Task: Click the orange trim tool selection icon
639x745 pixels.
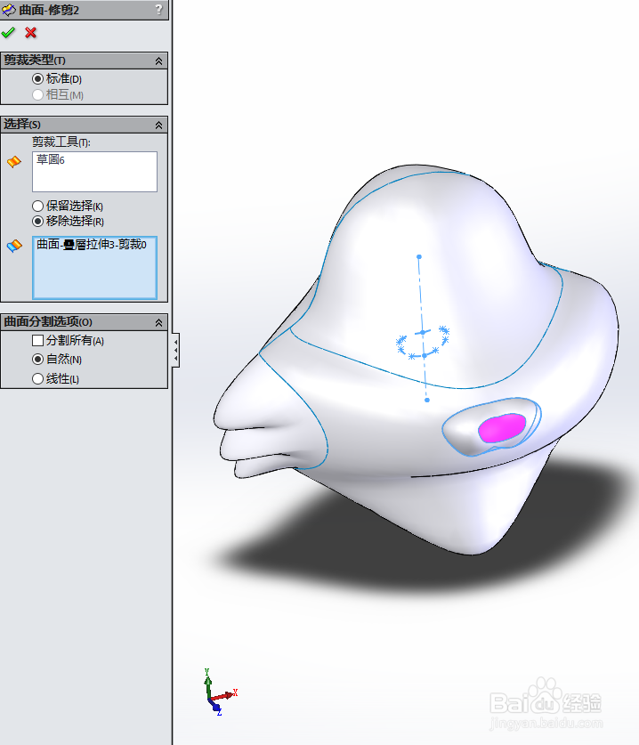Action: (14, 162)
